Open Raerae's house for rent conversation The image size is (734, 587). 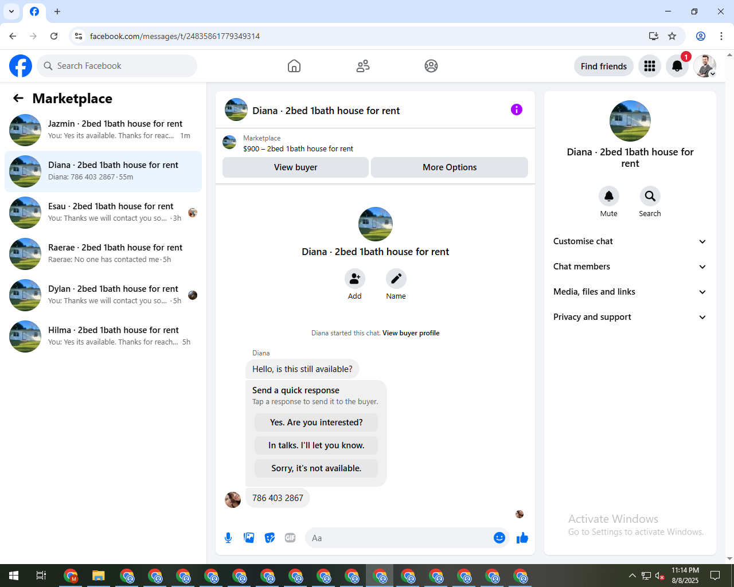103,254
